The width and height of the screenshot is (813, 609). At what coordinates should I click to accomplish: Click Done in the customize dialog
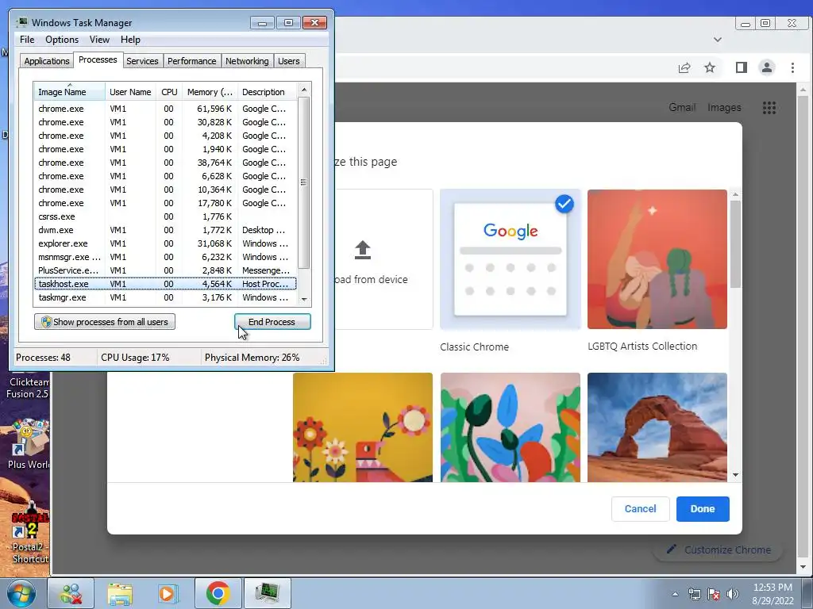[703, 508]
